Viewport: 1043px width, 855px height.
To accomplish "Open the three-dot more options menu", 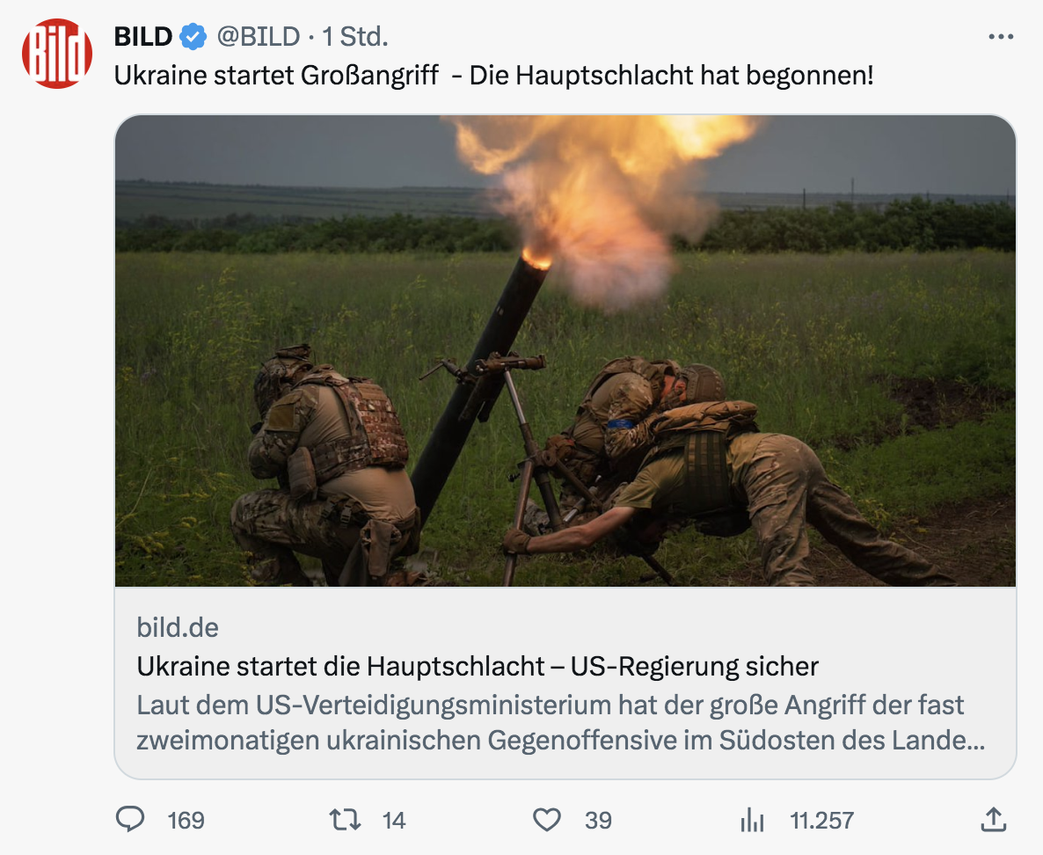I will tap(1001, 37).
